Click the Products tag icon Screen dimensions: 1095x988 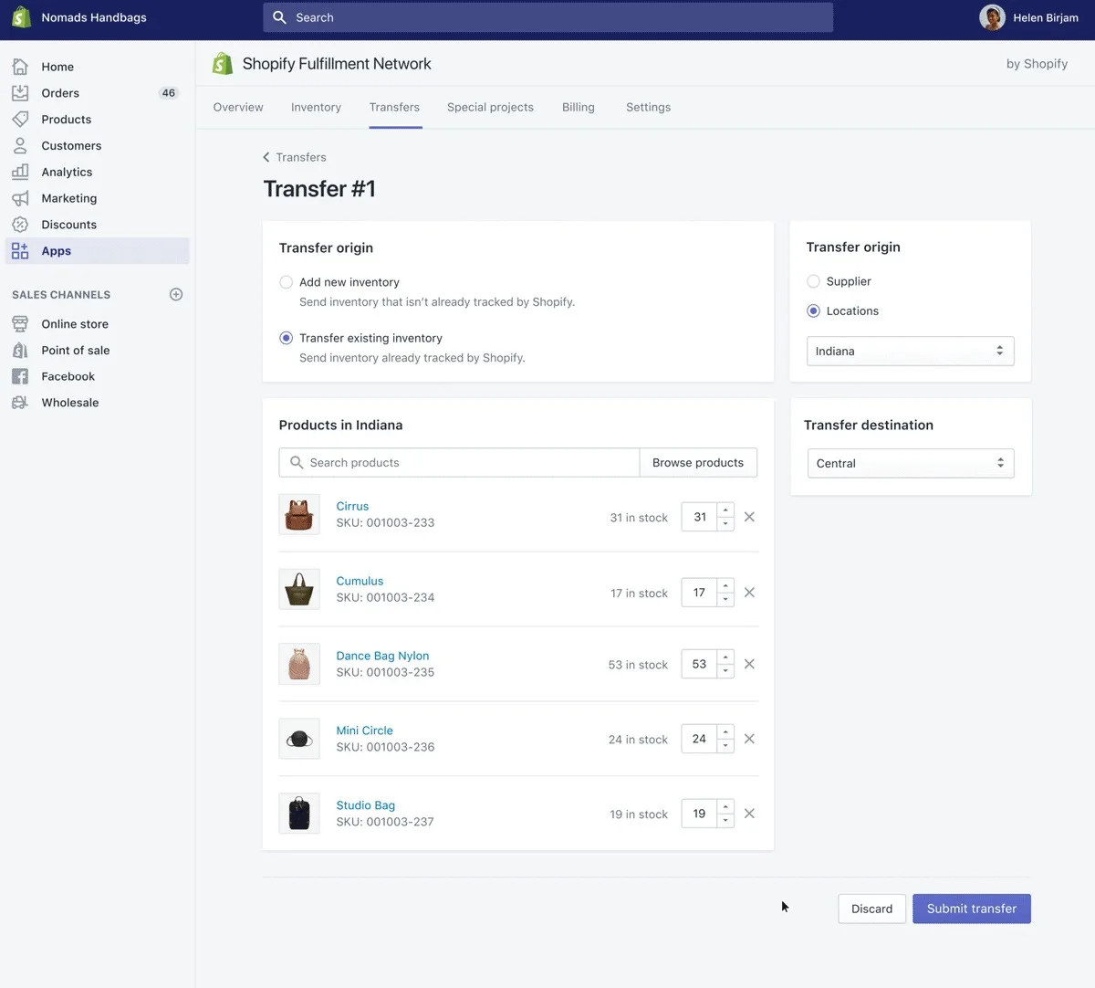pyautogui.click(x=20, y=120)
